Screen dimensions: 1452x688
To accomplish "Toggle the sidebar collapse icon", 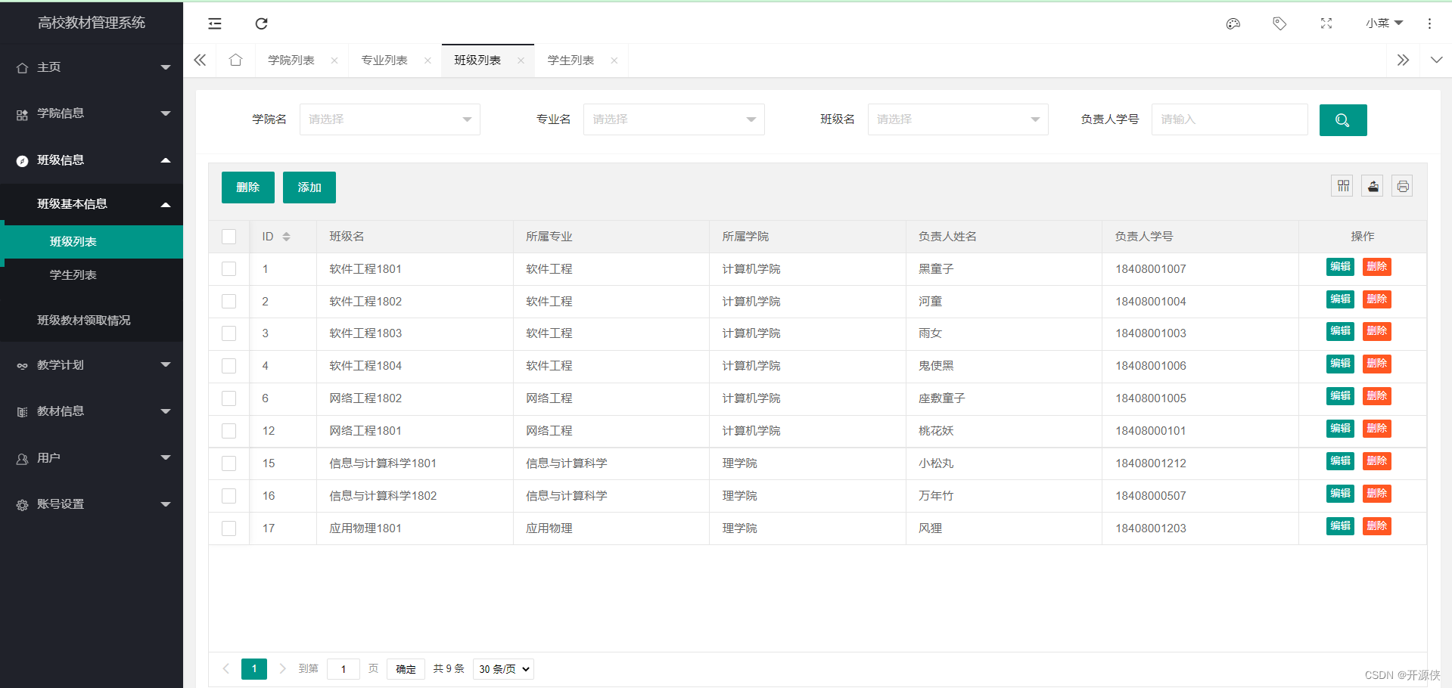I will click(x=215, y=23).
